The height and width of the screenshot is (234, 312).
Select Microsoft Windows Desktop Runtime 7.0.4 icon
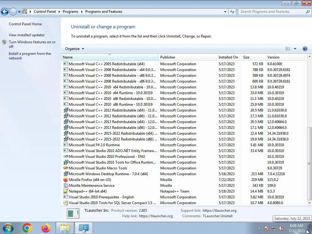(x=66, y=174)
